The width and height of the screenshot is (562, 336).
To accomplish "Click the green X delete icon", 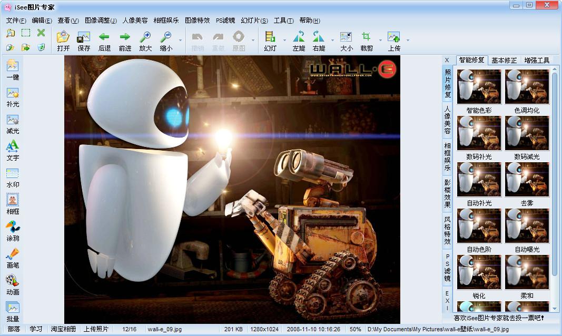I will 41,33.
